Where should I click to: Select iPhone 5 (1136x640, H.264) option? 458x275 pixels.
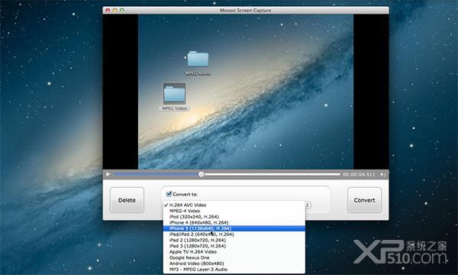[234, 228]
